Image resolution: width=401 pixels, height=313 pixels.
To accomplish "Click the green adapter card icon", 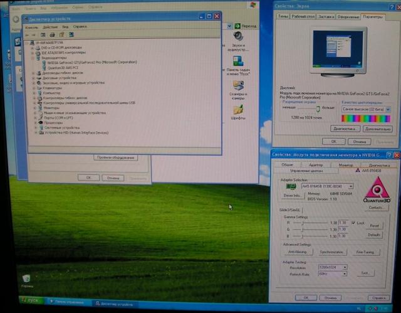I will click(291, 186).
